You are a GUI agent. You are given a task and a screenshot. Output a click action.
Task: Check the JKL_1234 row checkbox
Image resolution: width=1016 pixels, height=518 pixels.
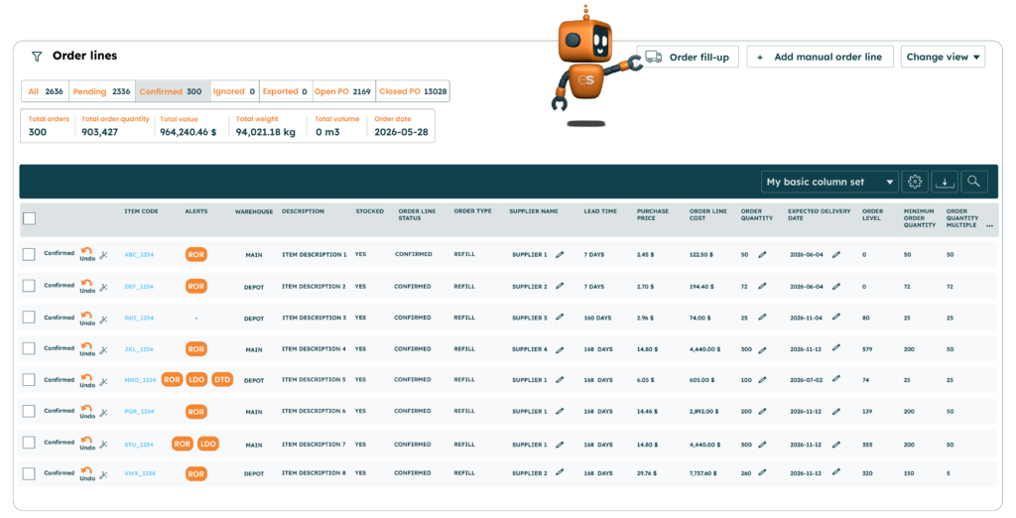click(29, 348)
